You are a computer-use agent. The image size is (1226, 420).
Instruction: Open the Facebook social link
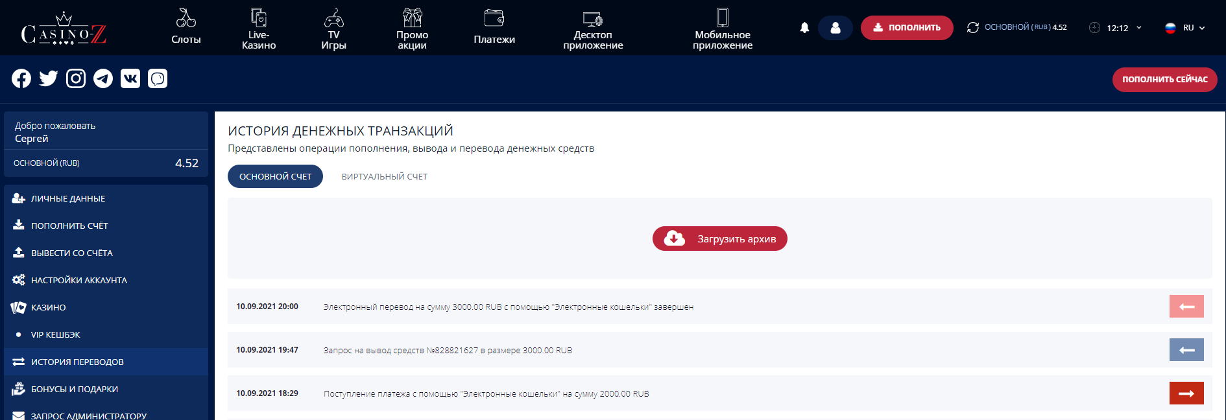click(x=21, y=78)
